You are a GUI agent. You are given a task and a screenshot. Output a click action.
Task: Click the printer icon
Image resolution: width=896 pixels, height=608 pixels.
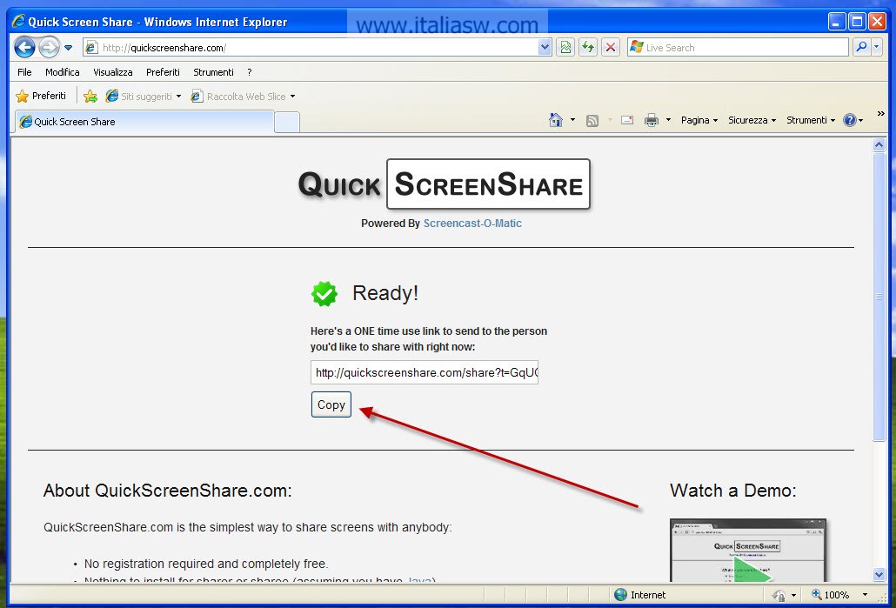pos(652,120)
